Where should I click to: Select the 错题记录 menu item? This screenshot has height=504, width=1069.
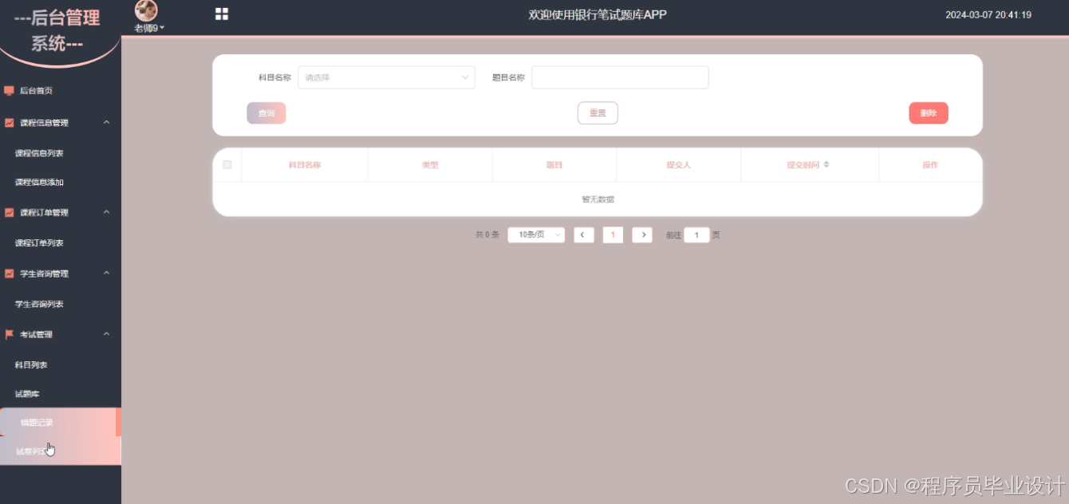click(38, 422)
